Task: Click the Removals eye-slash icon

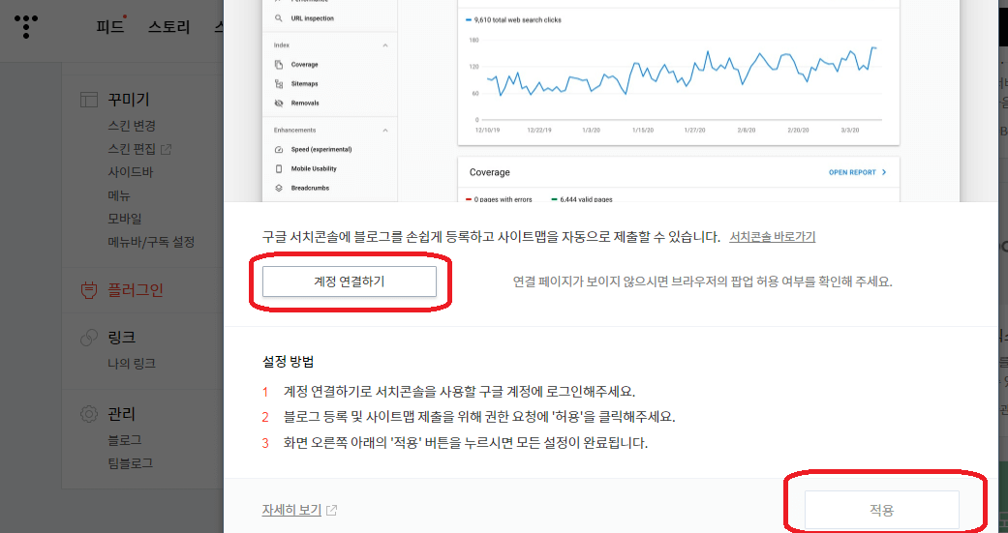Action: point(278,104)
